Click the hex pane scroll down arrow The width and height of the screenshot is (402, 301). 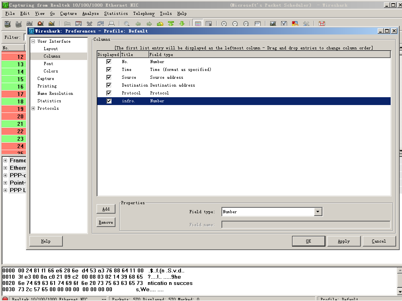click(399, 292)
